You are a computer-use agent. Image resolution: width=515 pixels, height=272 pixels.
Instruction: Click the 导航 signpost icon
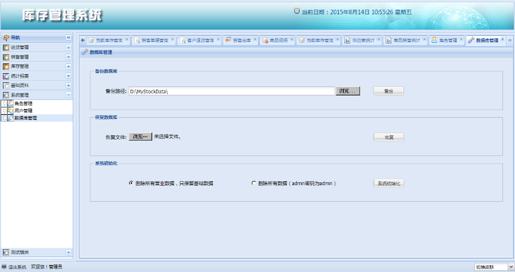(6, 37)
